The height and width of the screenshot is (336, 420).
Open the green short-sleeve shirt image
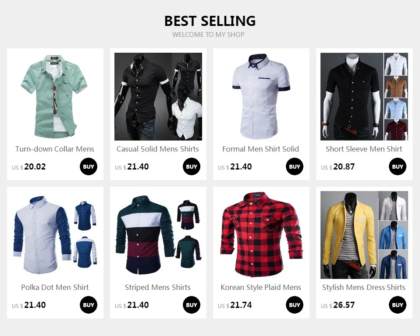(x=55, y=97)
